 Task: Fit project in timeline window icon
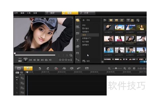[129, 68]
